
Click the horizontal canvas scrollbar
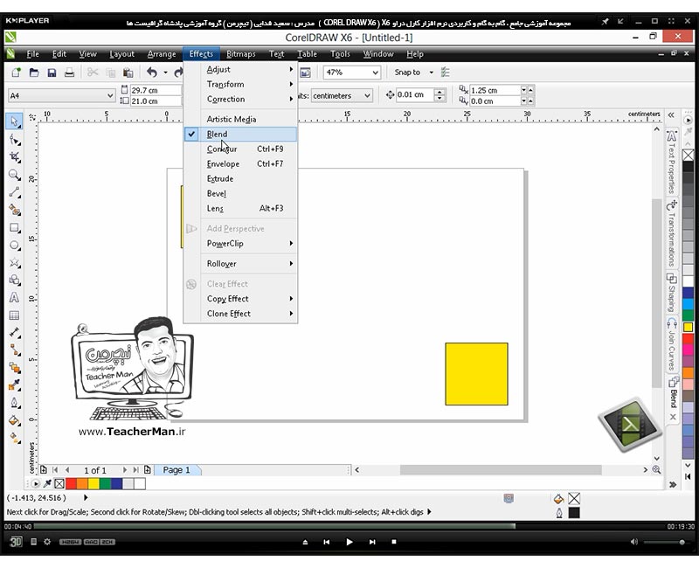click(500, 470)
